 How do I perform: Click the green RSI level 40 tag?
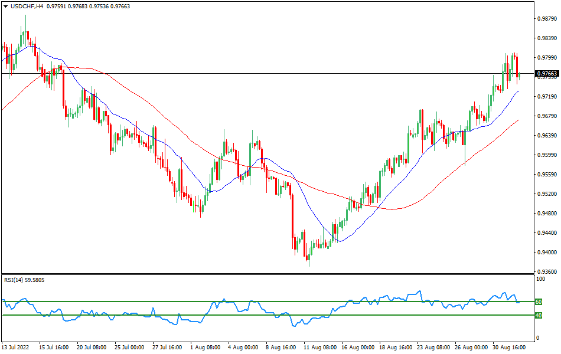click(538, 315)
